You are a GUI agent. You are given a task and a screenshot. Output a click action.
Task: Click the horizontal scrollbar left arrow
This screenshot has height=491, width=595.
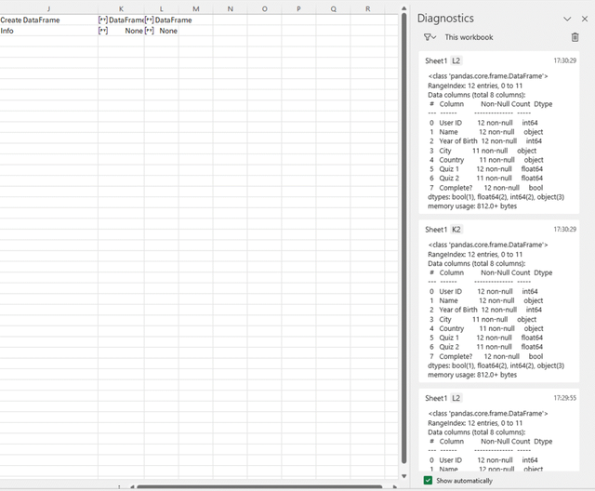132,486
